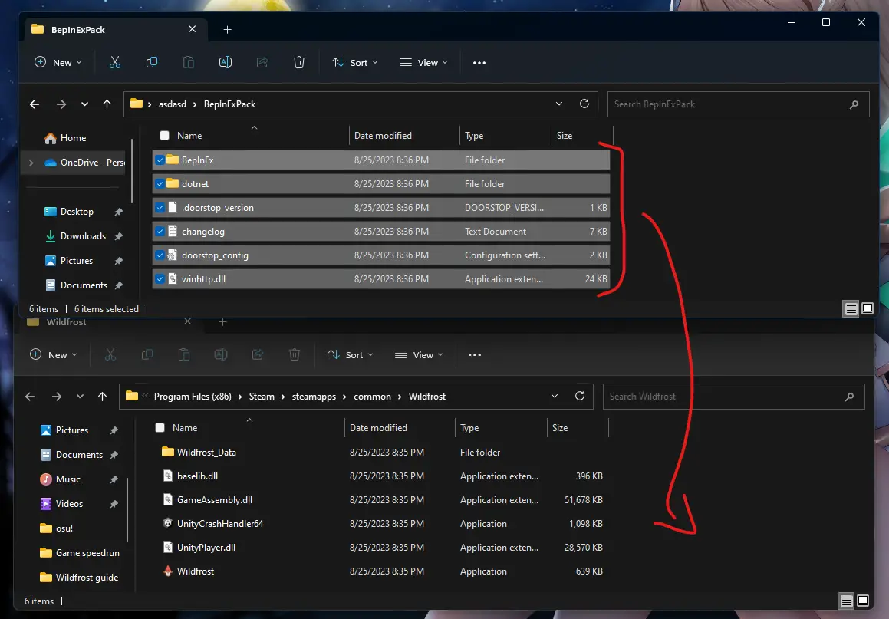
Task: Go back in BepInExPack window
Action: [x=35, y=104]
